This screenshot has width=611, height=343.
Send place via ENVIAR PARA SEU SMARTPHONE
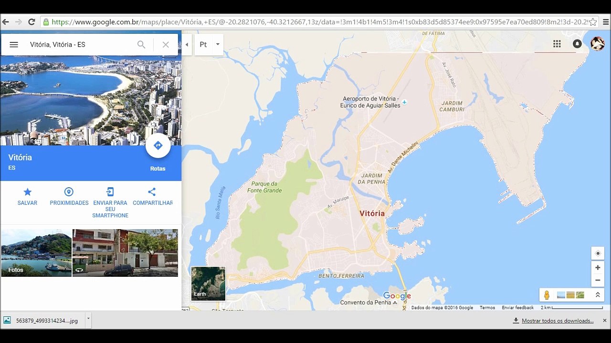(110, 202)
